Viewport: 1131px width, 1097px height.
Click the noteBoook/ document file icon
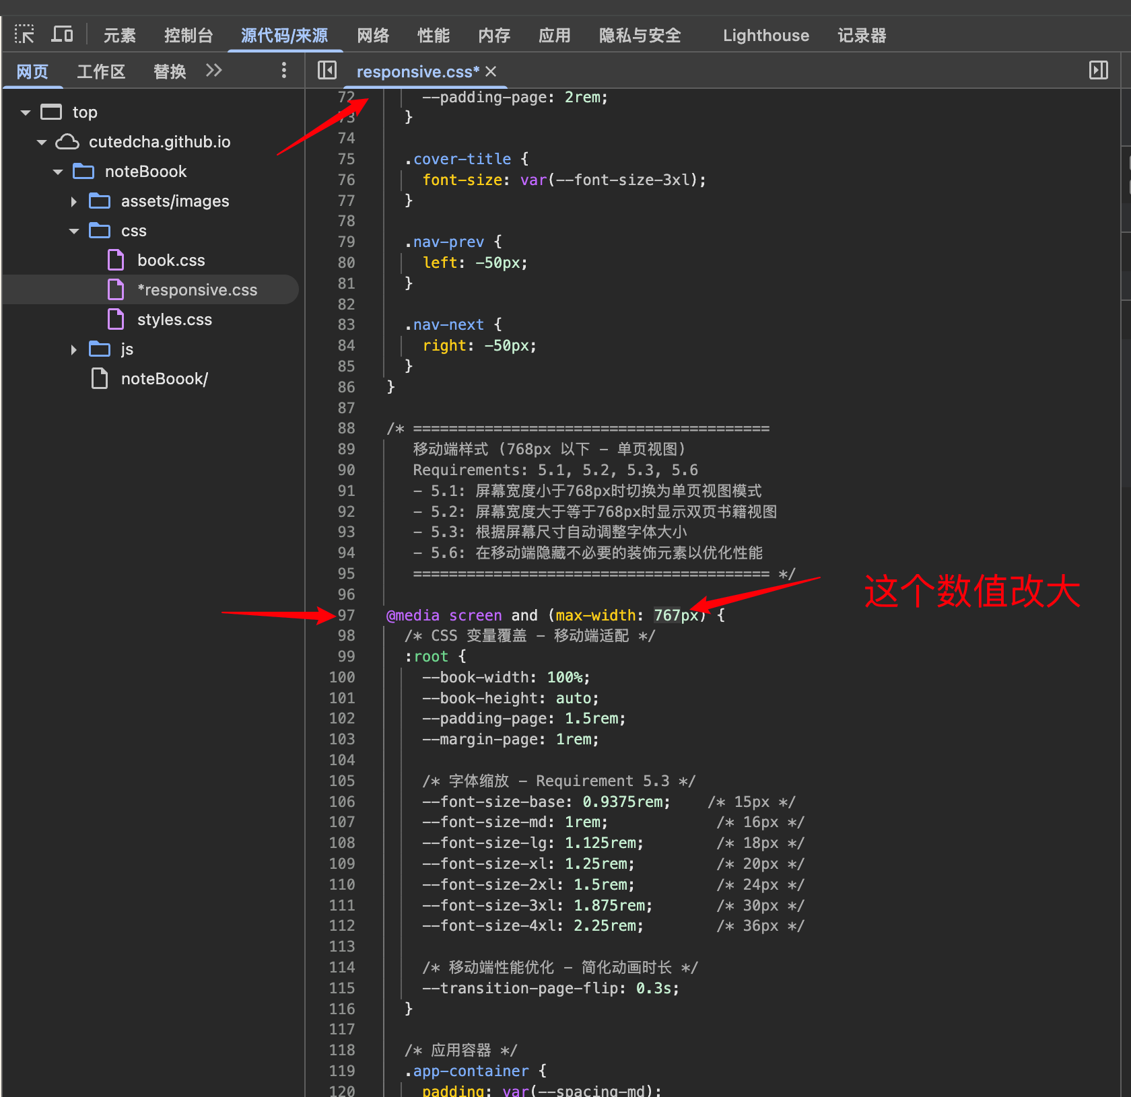pos(100,378)
